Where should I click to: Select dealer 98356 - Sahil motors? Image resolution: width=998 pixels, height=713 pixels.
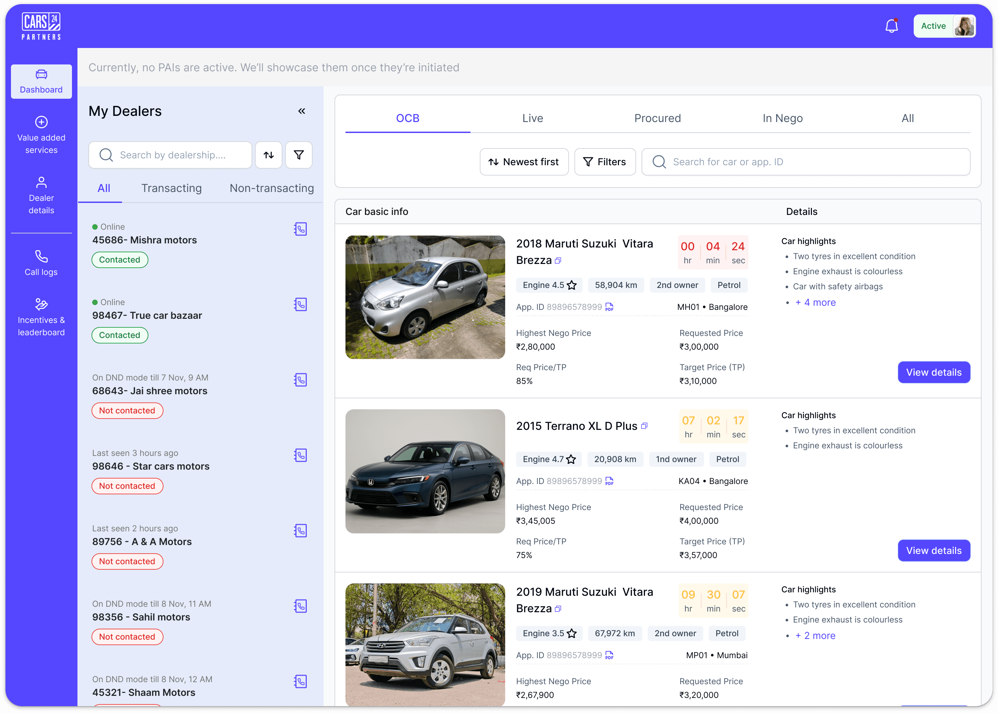tap(141, 617)
